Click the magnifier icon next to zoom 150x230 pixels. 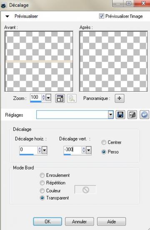[72, 98]
